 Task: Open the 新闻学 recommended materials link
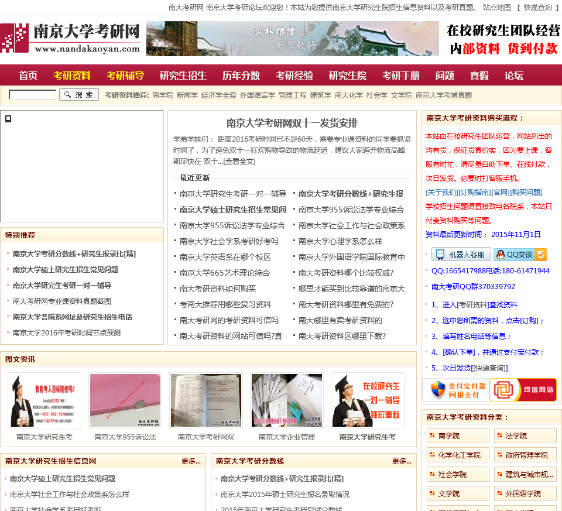coord(187,95)
